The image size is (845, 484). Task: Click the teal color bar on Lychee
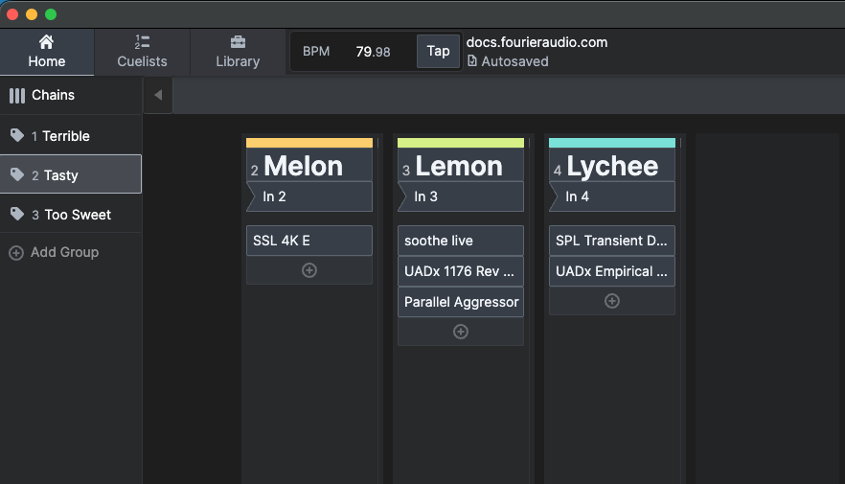pos(612,143)
